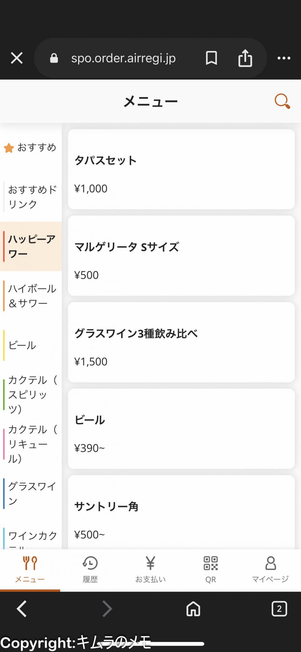This screenshot has height=652, width=301.
Task: Tap the spo.order.airregi.jp address field
Action: pos(123,58)
